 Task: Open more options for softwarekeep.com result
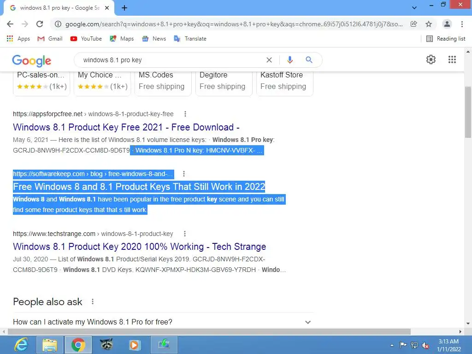pos(184,174)
